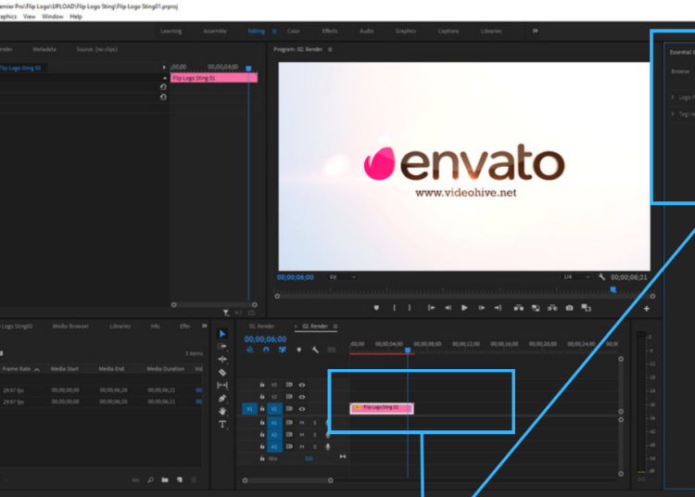The height and width of the screenshot is (497, 695).
Task: Add marker in Program monitor controls
Action: point(376,308)
